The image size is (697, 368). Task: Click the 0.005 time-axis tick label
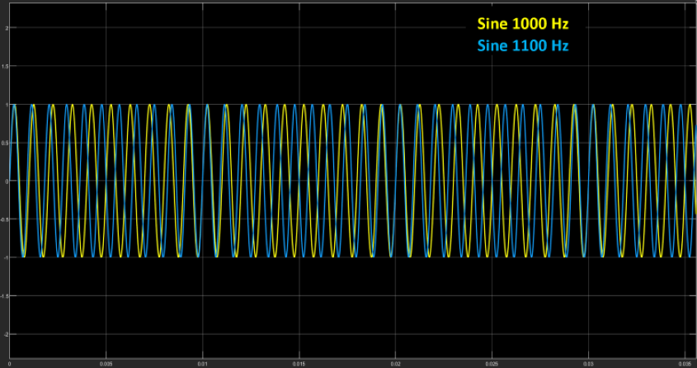pyautogui.click(x=106, y=363)
